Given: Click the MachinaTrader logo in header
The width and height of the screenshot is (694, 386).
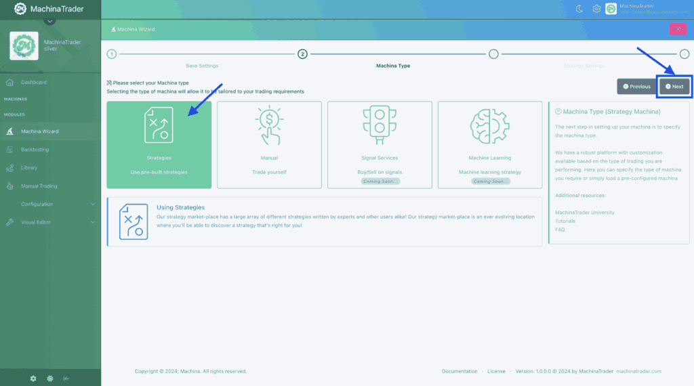Looking at the screenshot, I should (49, 9).
